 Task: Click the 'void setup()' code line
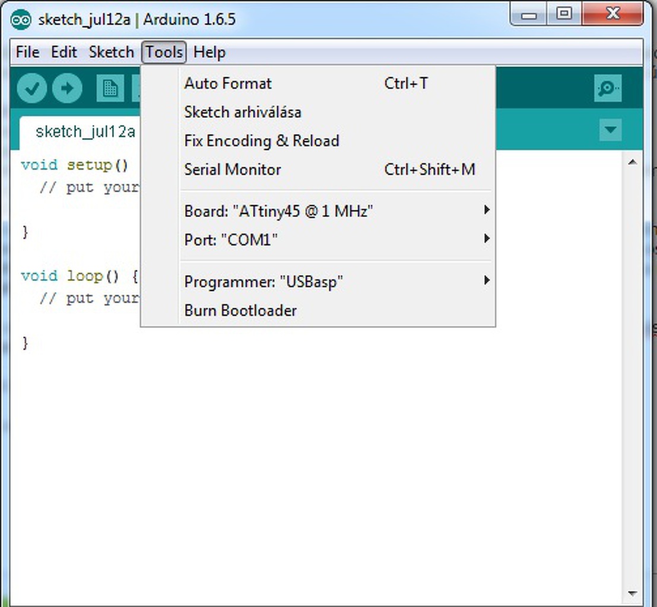75,165
